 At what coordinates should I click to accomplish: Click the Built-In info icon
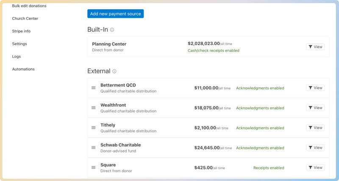coord(112,30)
